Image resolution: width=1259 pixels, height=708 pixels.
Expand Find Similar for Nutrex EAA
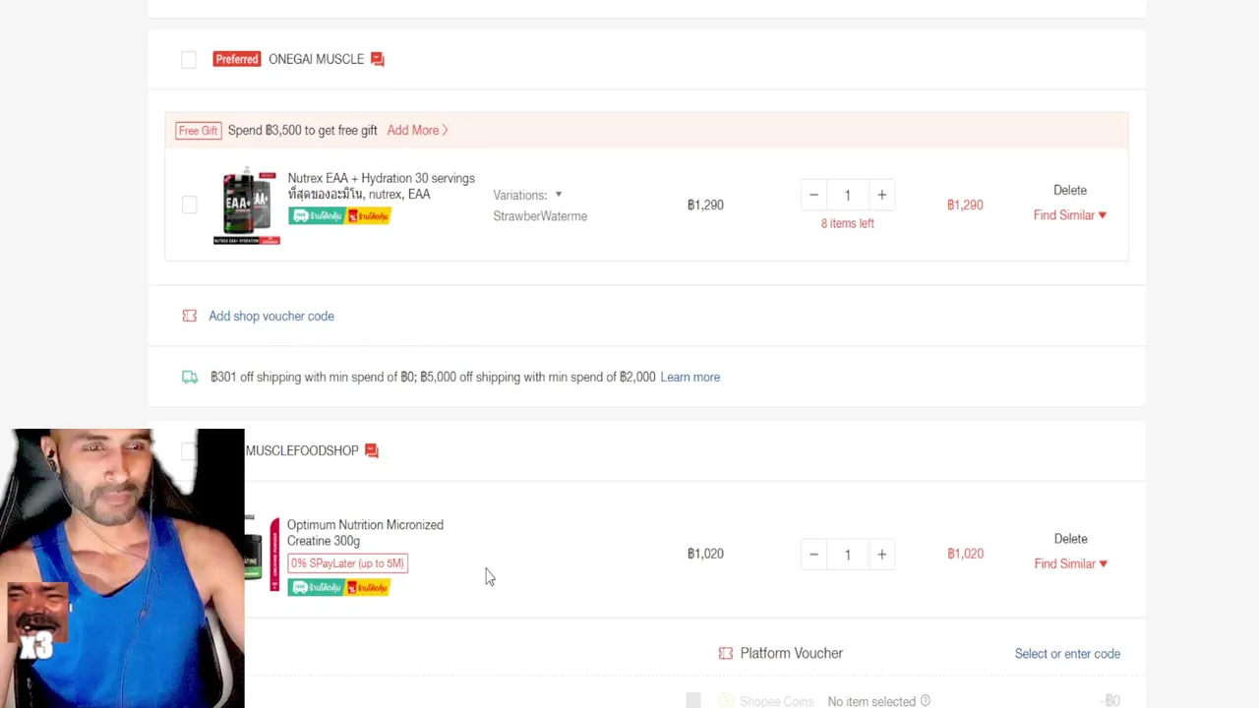pyautogui.click(x=1069, y=215)
